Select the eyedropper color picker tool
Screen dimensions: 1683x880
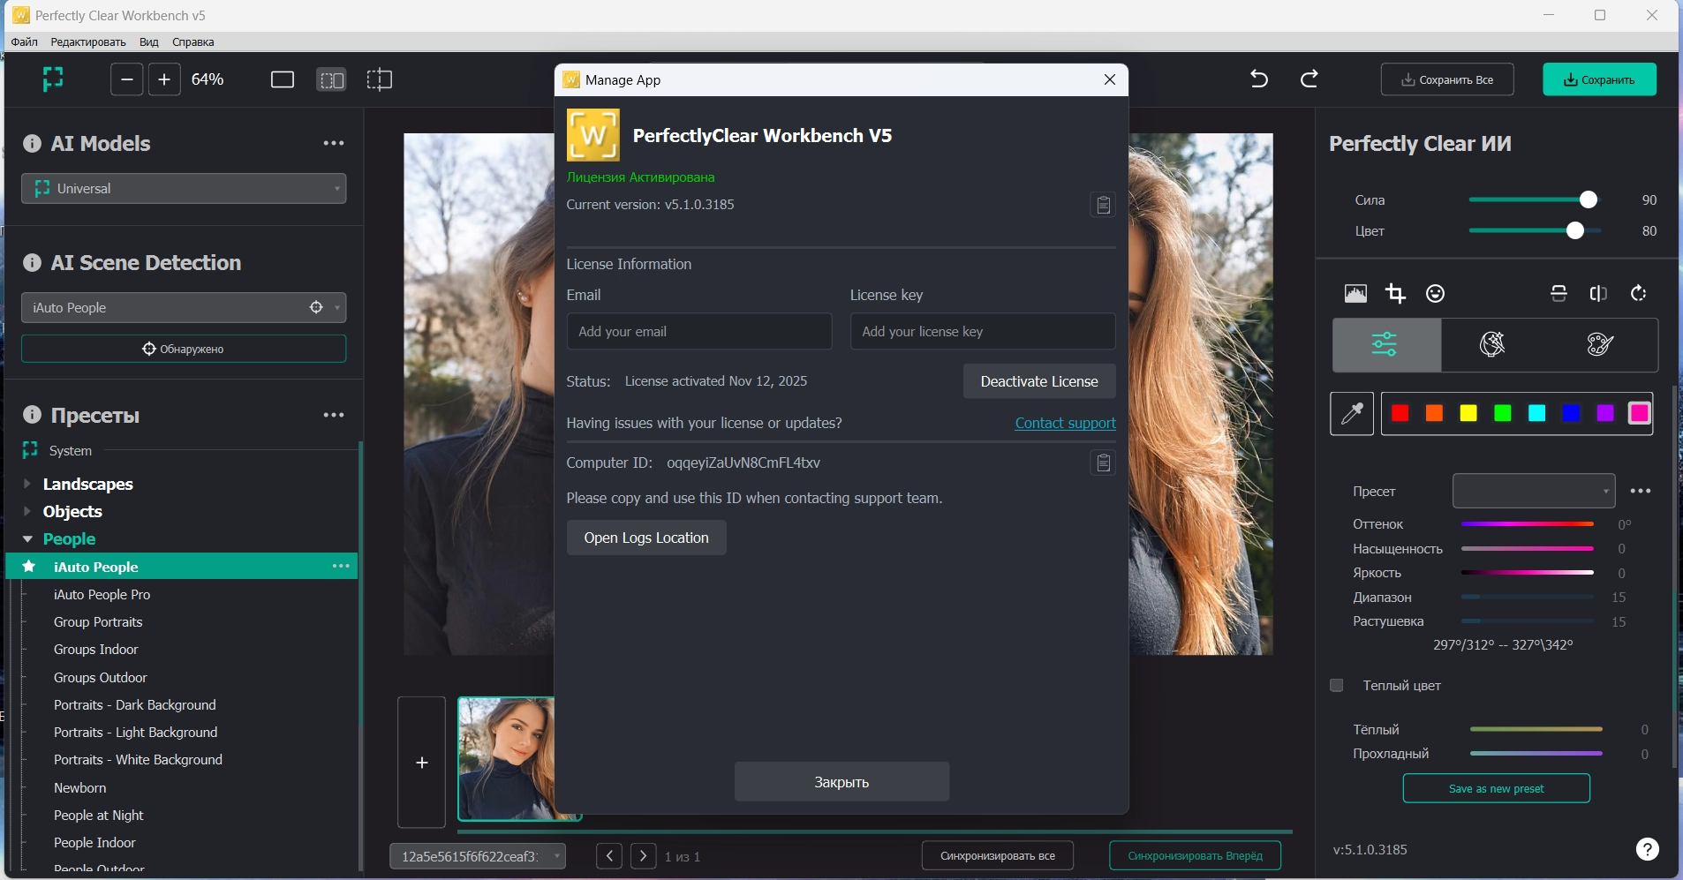click(x=1352, y=413)
